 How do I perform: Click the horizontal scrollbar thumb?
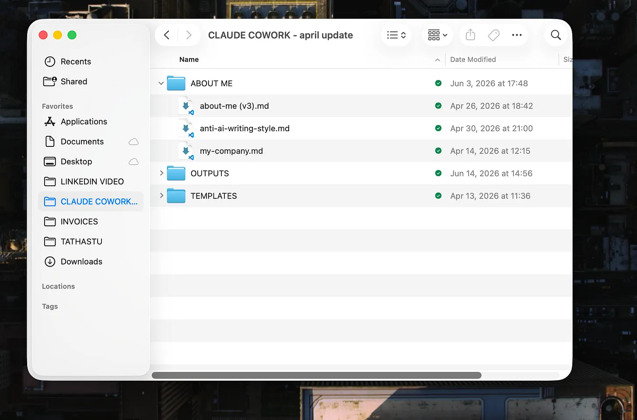(316, 375)
